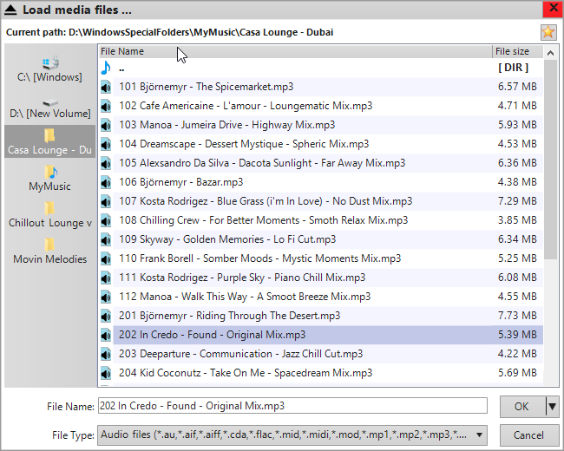Sort by File size column header
The height and width of the screenshot is (451, 564).
(x=517, y=52)
